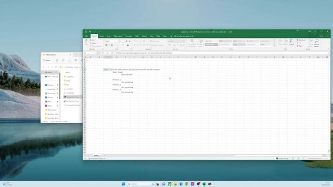Toggle Wrap Text in the Alignment group
Viewport: 333px width, 187px height.
tap(155, 41)
